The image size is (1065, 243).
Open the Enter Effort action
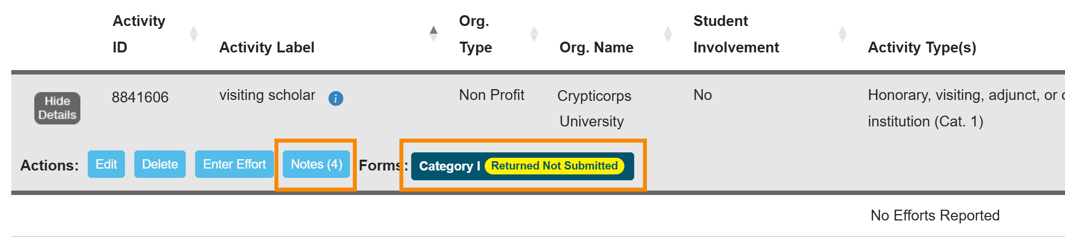[x=234, y=164]
